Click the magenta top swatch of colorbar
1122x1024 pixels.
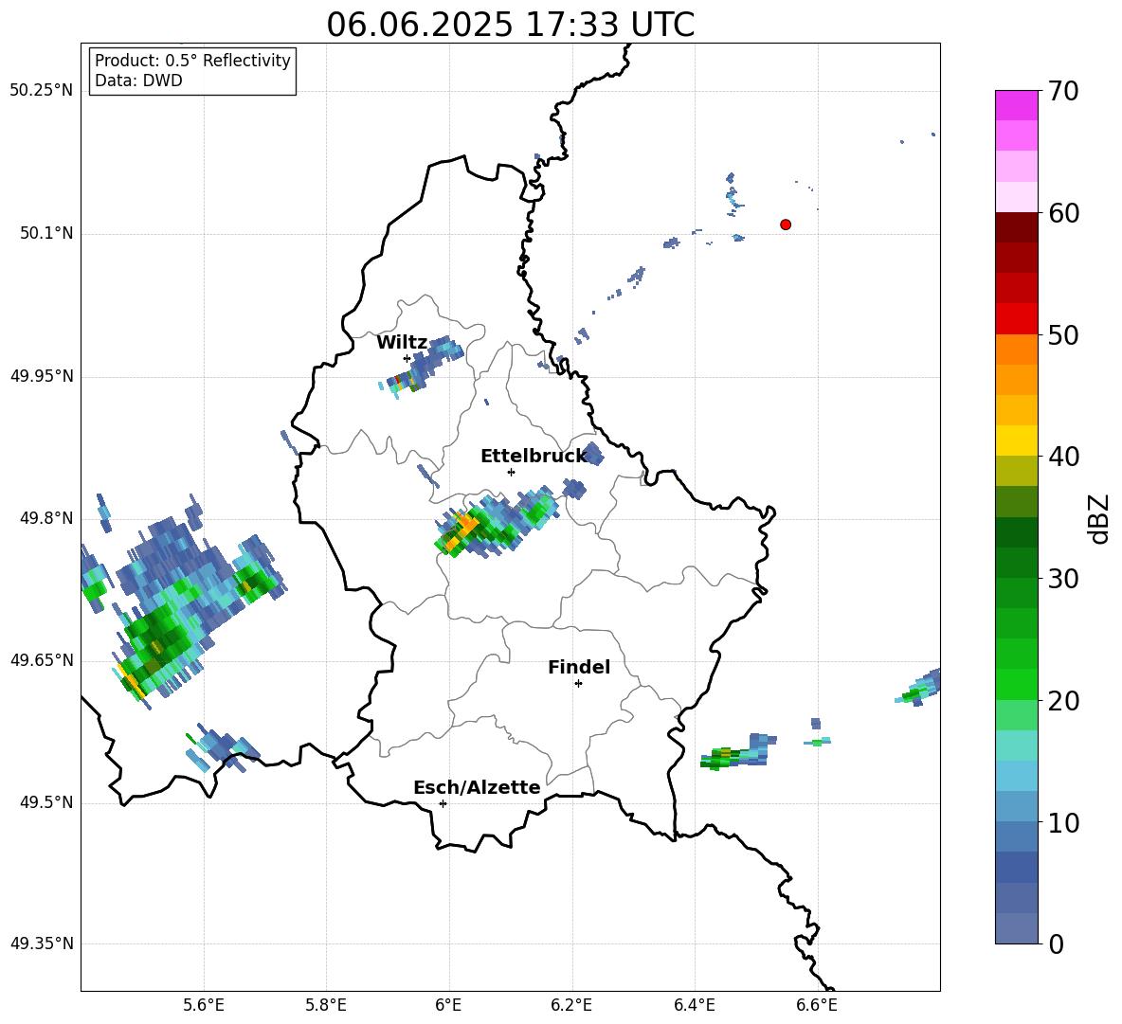pos(1016,105)
